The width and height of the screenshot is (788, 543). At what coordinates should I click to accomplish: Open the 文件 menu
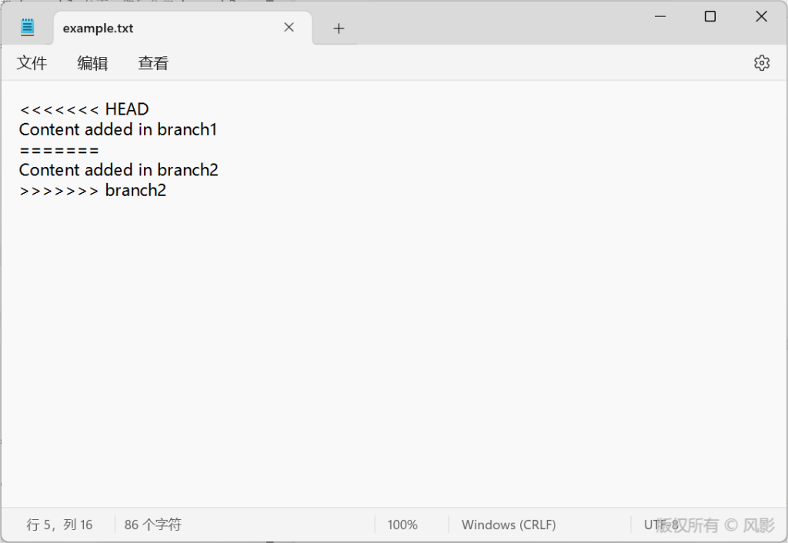[32, 63]
